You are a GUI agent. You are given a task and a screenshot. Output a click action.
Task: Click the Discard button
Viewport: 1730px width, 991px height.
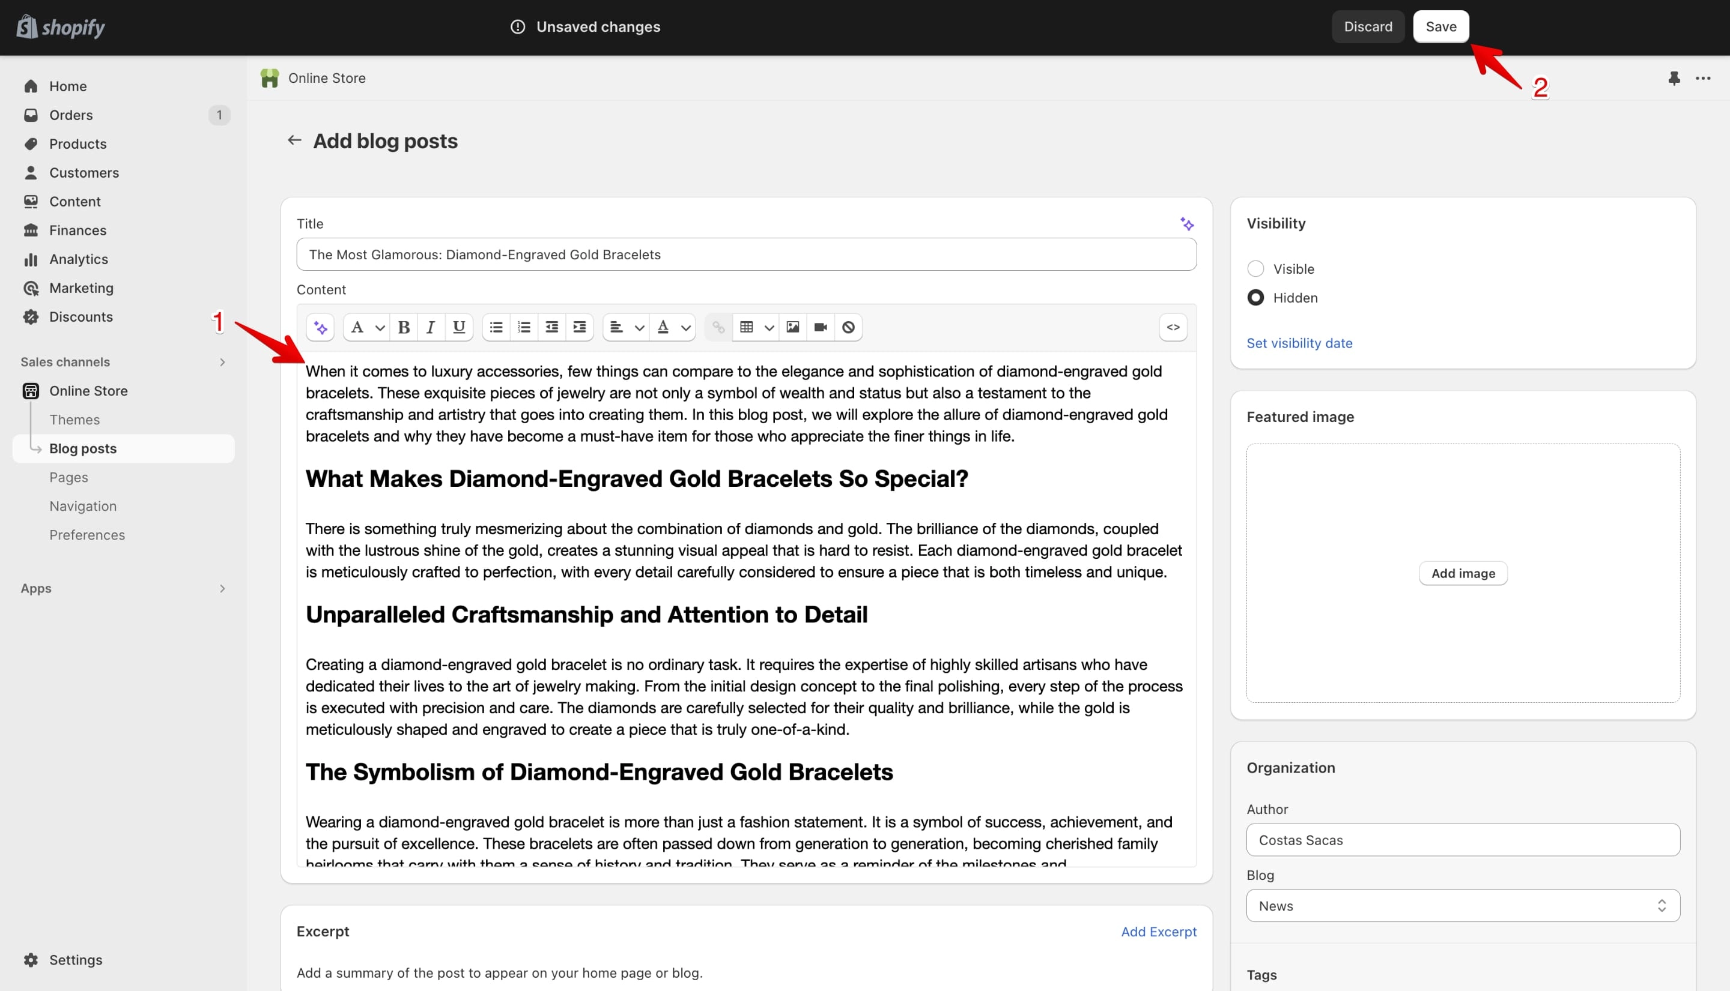click(1368, 26)
